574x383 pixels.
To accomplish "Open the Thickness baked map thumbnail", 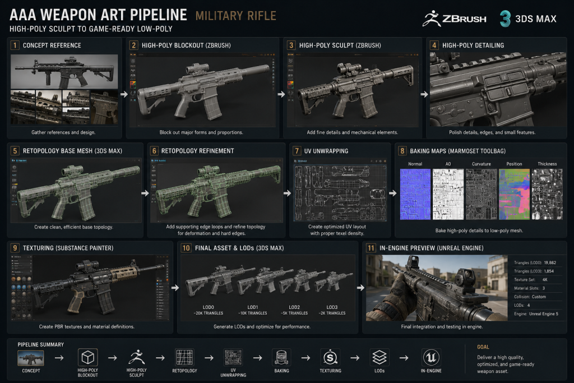I will click(547, 194).
